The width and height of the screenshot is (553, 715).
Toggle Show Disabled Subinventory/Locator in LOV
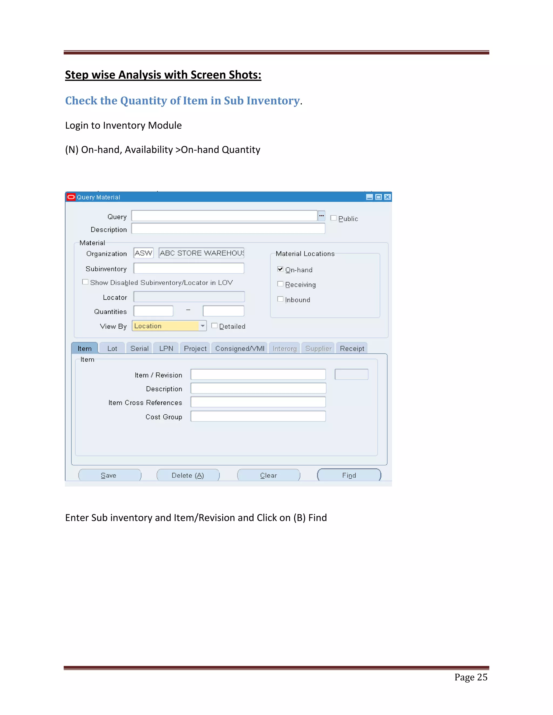click(x=85, y=282)
